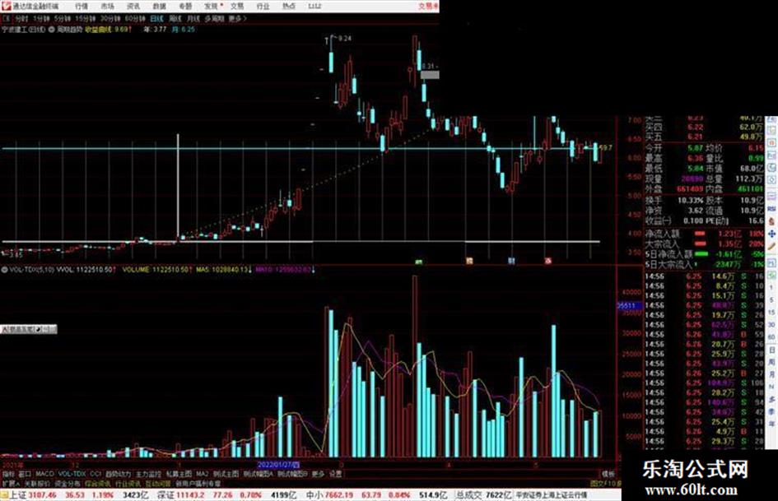Switch to the 15分钟 period tab

pos(86,19)
